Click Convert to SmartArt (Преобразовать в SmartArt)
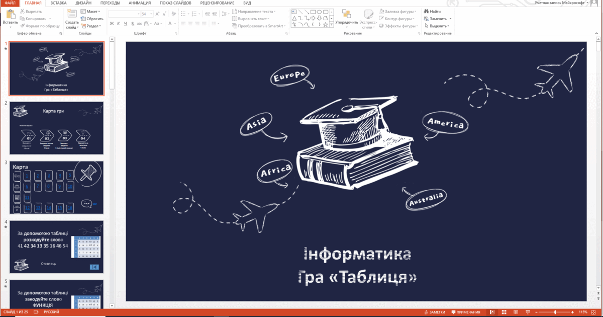This screenshot has height=317, width=603. [x=259, y=26]
